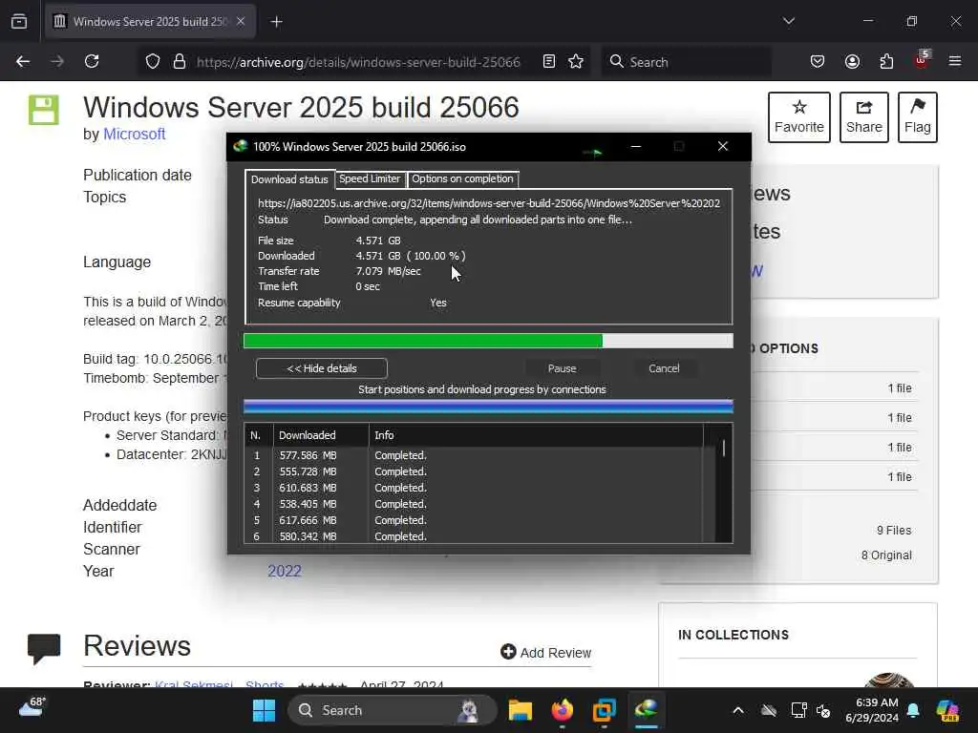Image resolution: width=978 pixels, height=733 pixels.
Task: Click the Info column header
Action: (x=536, y=435)
